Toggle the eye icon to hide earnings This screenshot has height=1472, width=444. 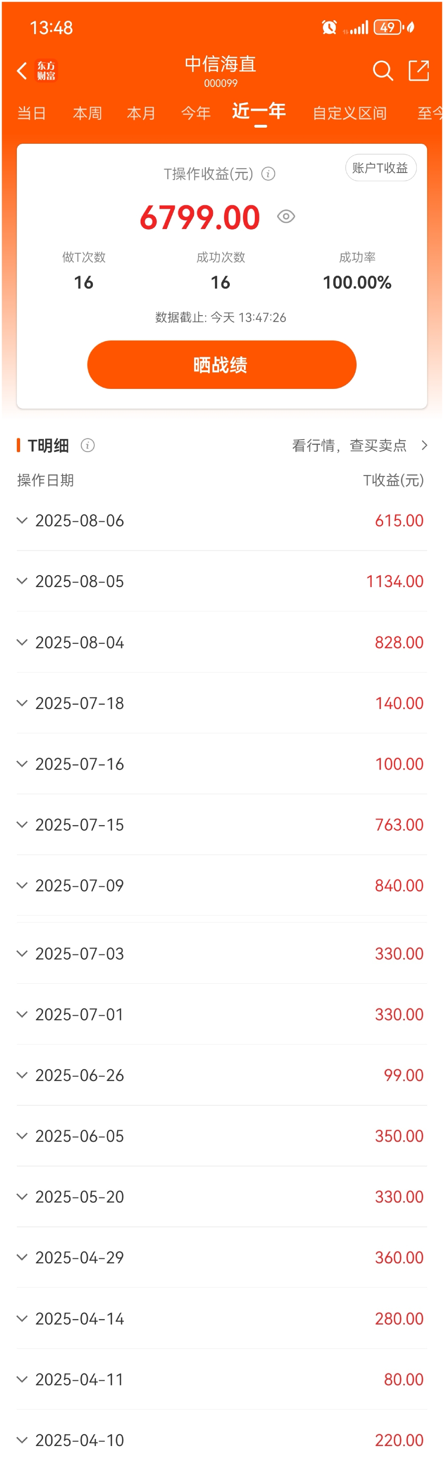[286, 217]
